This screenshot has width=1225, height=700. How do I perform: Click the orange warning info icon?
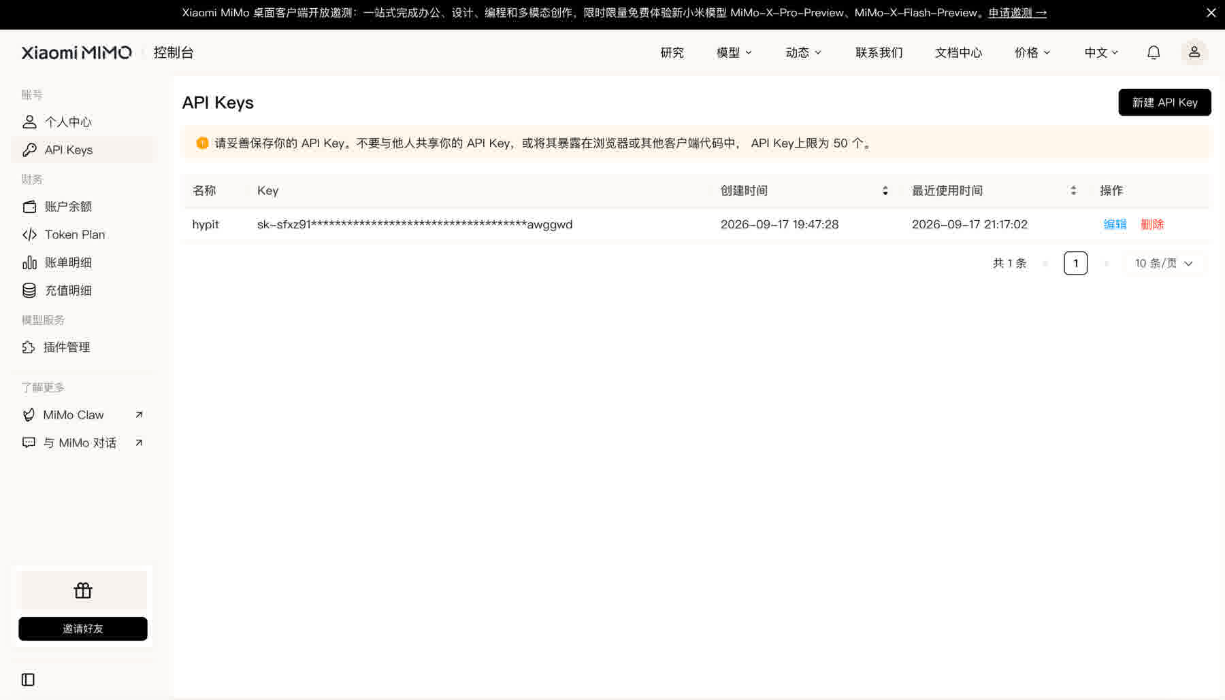[x=202, y=143]
